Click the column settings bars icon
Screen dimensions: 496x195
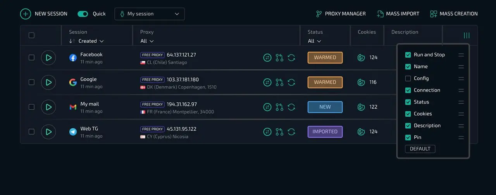point(467,36)
